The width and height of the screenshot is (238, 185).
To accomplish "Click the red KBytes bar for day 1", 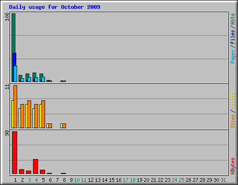I will [x=14, y=153].
